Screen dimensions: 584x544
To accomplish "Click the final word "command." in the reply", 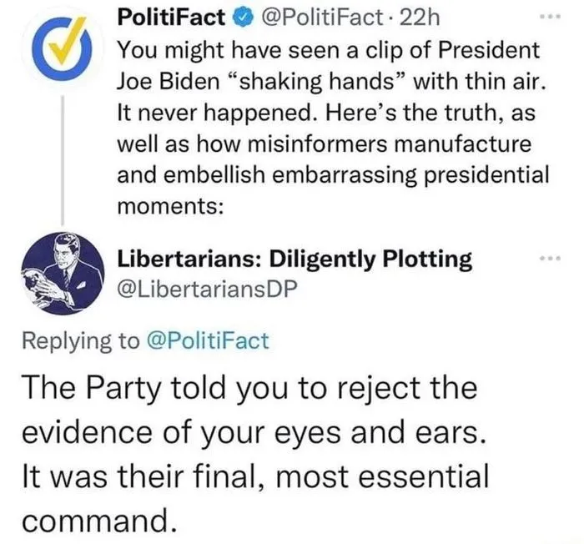I will coord(97,521).
